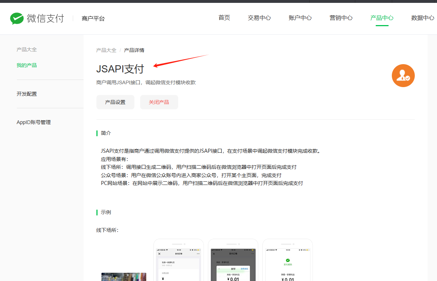Click the first phone mockup showing 支付订单
The height and width of the screenshot is (281, 437).
[179, 260]
